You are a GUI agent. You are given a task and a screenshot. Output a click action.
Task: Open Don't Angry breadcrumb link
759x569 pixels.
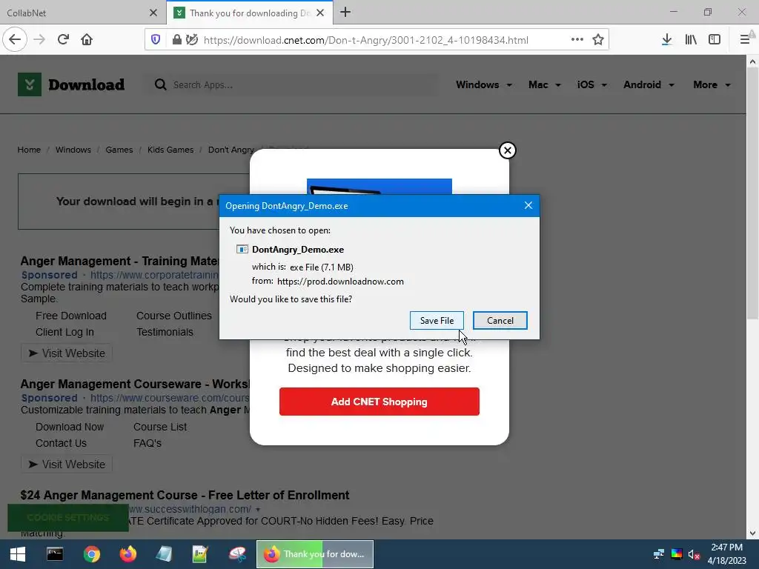point(231,150)
